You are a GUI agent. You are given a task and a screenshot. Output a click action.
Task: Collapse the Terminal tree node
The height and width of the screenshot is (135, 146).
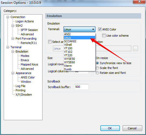coord(8,47)
